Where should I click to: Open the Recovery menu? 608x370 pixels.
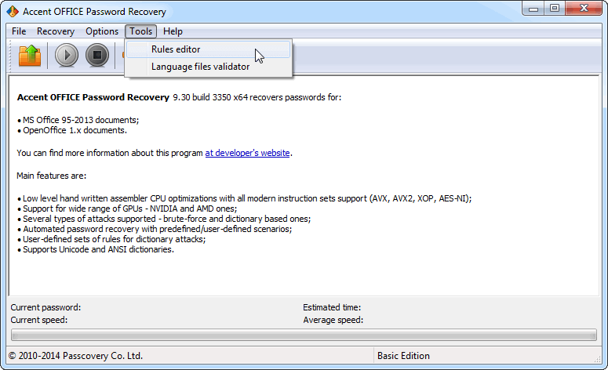(x=56, y=31)
